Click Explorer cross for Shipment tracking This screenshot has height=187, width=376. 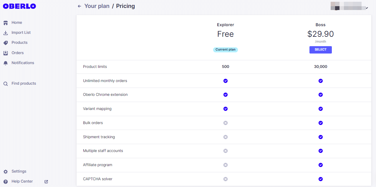click(226, 137)
